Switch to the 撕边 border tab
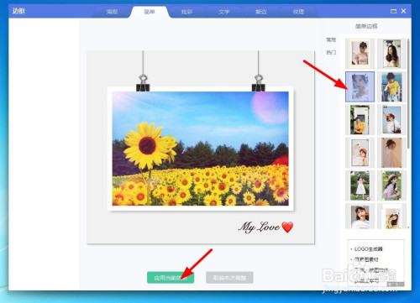 click(261, 12)
